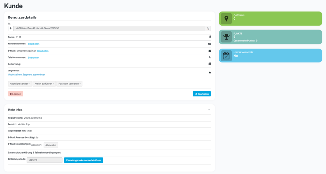Open the Nachricht senden dropdown
The image size is (326, 174).
(x=20, y=84)
